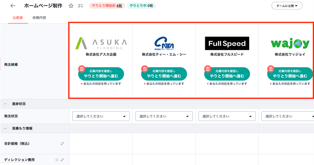The width and height of the screenshot is (314, 165).
Task: Click the やりとり開始前 4社 badge
Action: [107, 6]
